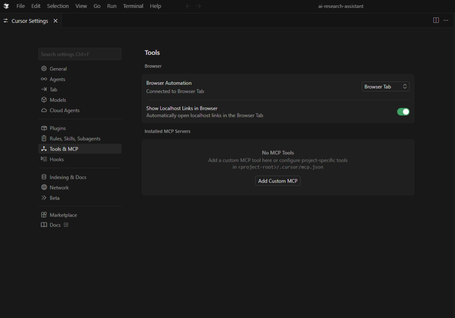The width and height of the screenshot is (455, 318).
Task: Open Agents section via infinity icon
Action: coord(44,79)
